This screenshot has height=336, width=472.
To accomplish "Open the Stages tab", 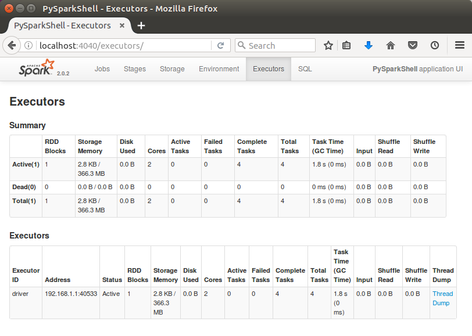I will click(135, 69).
